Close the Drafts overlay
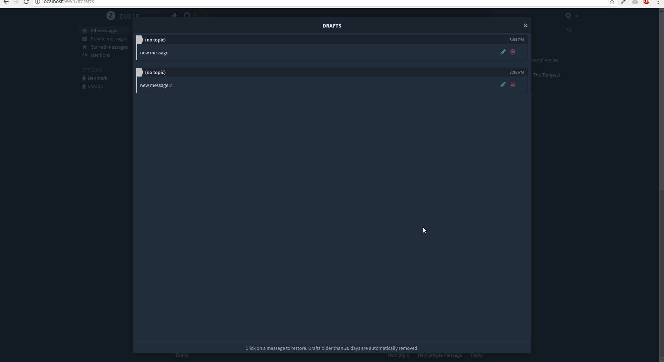Viewport: 664px width, 362px height. [526, 25]
